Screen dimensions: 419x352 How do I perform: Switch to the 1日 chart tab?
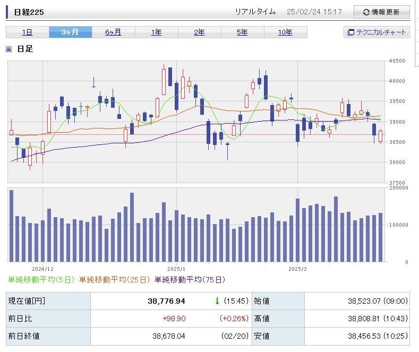point(27,32)
